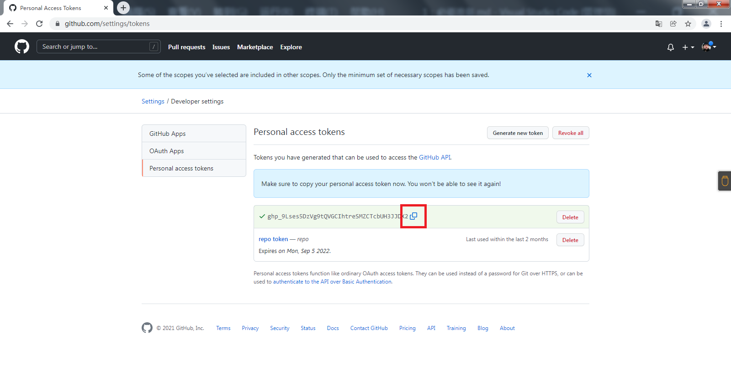Open the GitHub API link
Screen dimensions: 731x392
[x=434, y=157]
